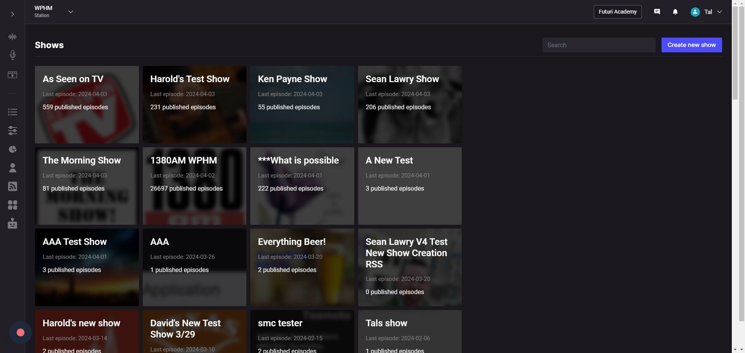The image size is (745, 353).
Task: Open the audio waveform section in sidebar
Action: pos(12,37)
